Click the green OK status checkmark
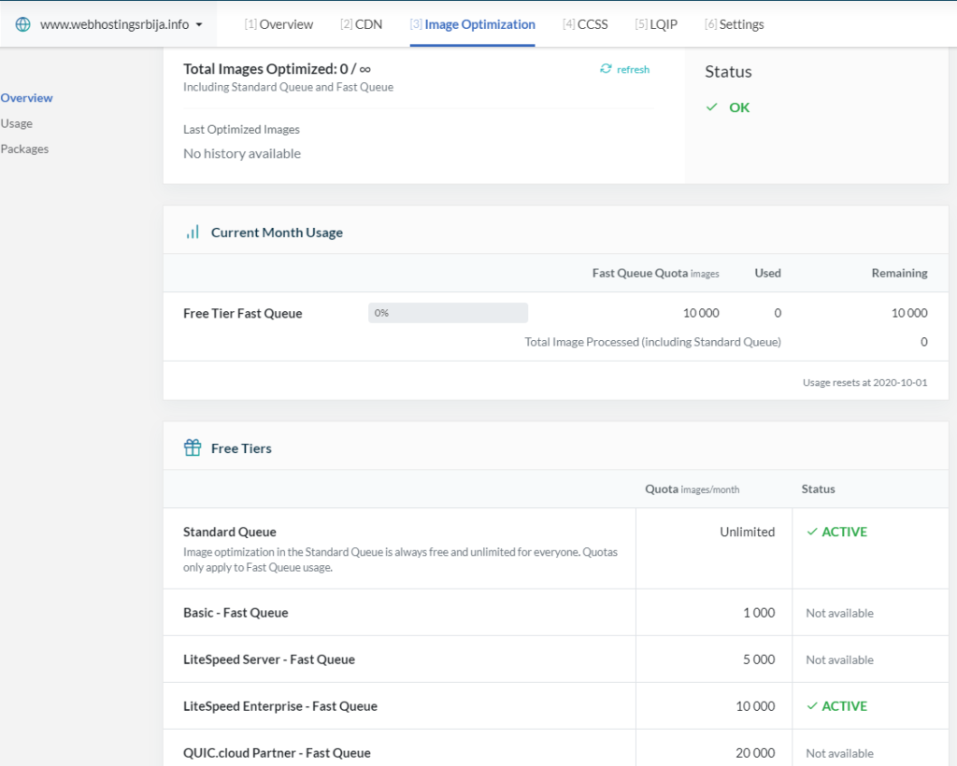 [711, 107]
